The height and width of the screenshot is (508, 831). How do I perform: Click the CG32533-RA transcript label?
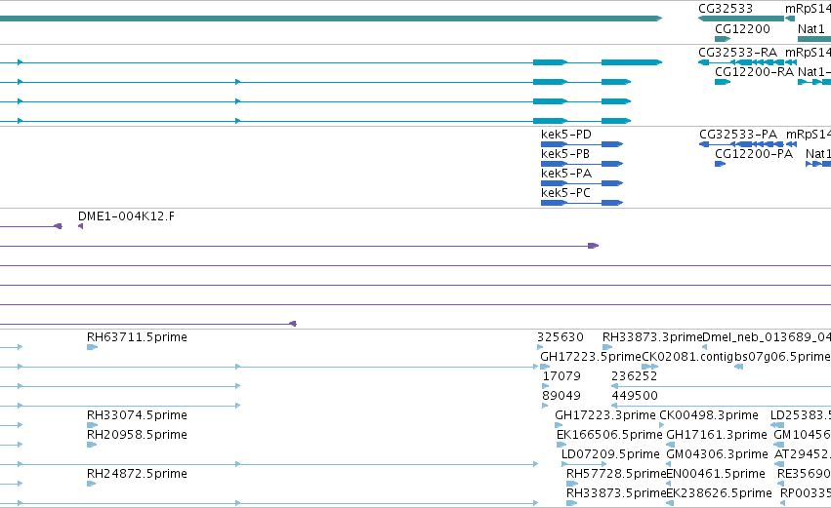point(737,53)
